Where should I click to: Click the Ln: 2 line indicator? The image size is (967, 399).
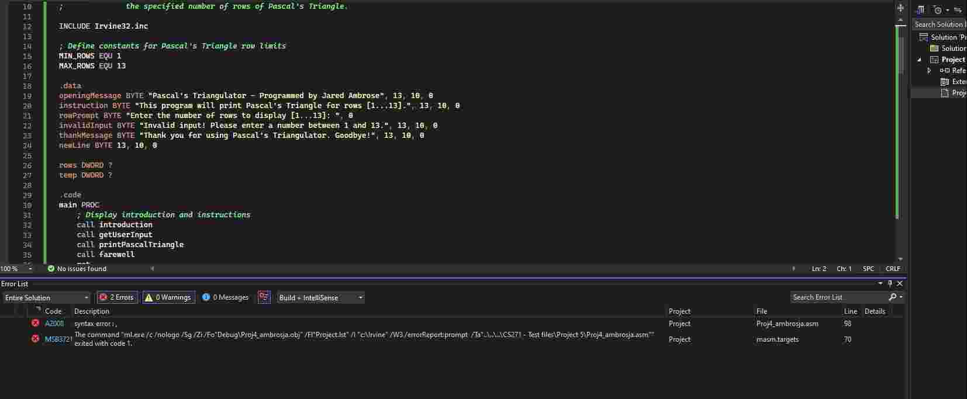click(819, 269)
